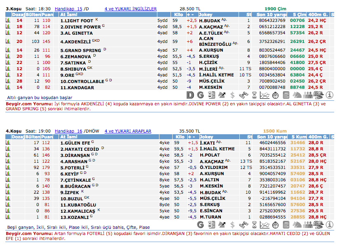344x247 pixels.
Task: Open the calculator icon in race 3 toolbar
Action: point(286,95)
